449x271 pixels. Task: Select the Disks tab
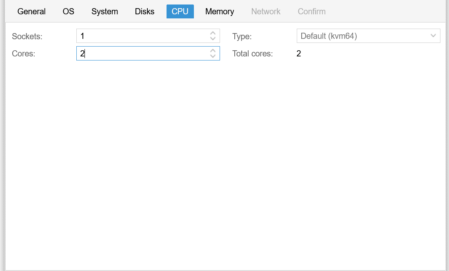144,11
